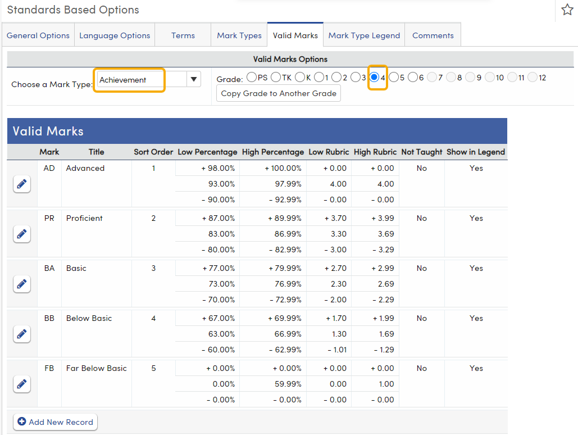Click the - 1.01 low rubric value

pos(337,350)
